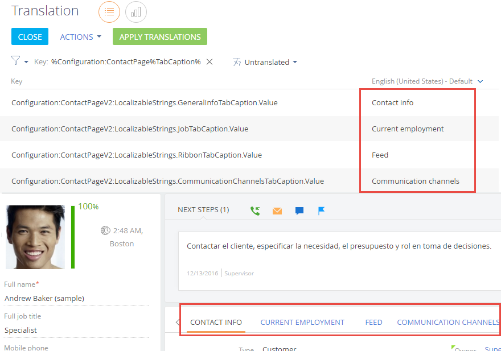Click the email envelope icon
This screenshot has width=501, height=351.
(x=277, y=210)
